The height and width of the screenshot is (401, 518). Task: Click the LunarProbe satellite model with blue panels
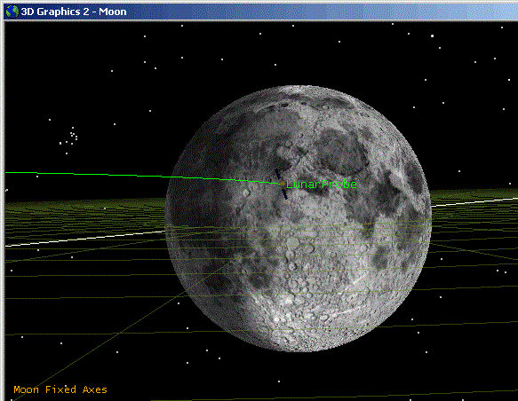(x=281, y=184)
